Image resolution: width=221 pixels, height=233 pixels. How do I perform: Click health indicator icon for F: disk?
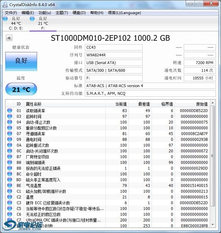coord(32,19)
